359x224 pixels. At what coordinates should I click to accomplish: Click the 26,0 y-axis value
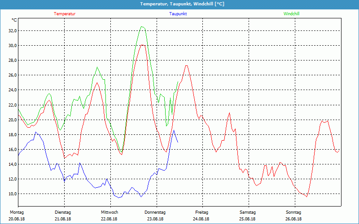tap(13, 75)
